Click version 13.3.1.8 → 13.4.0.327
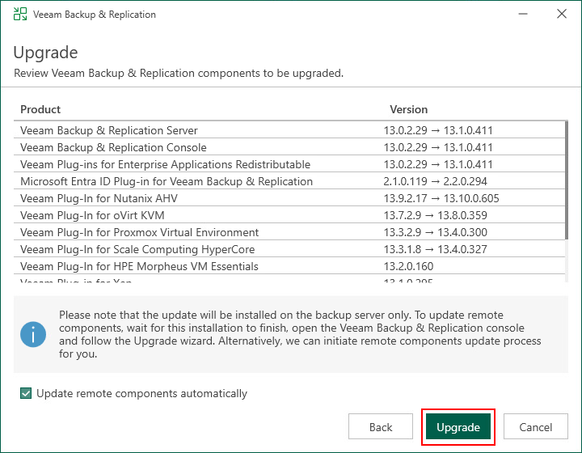This screenshot has height=453, width=582. (x=436, y=249)
